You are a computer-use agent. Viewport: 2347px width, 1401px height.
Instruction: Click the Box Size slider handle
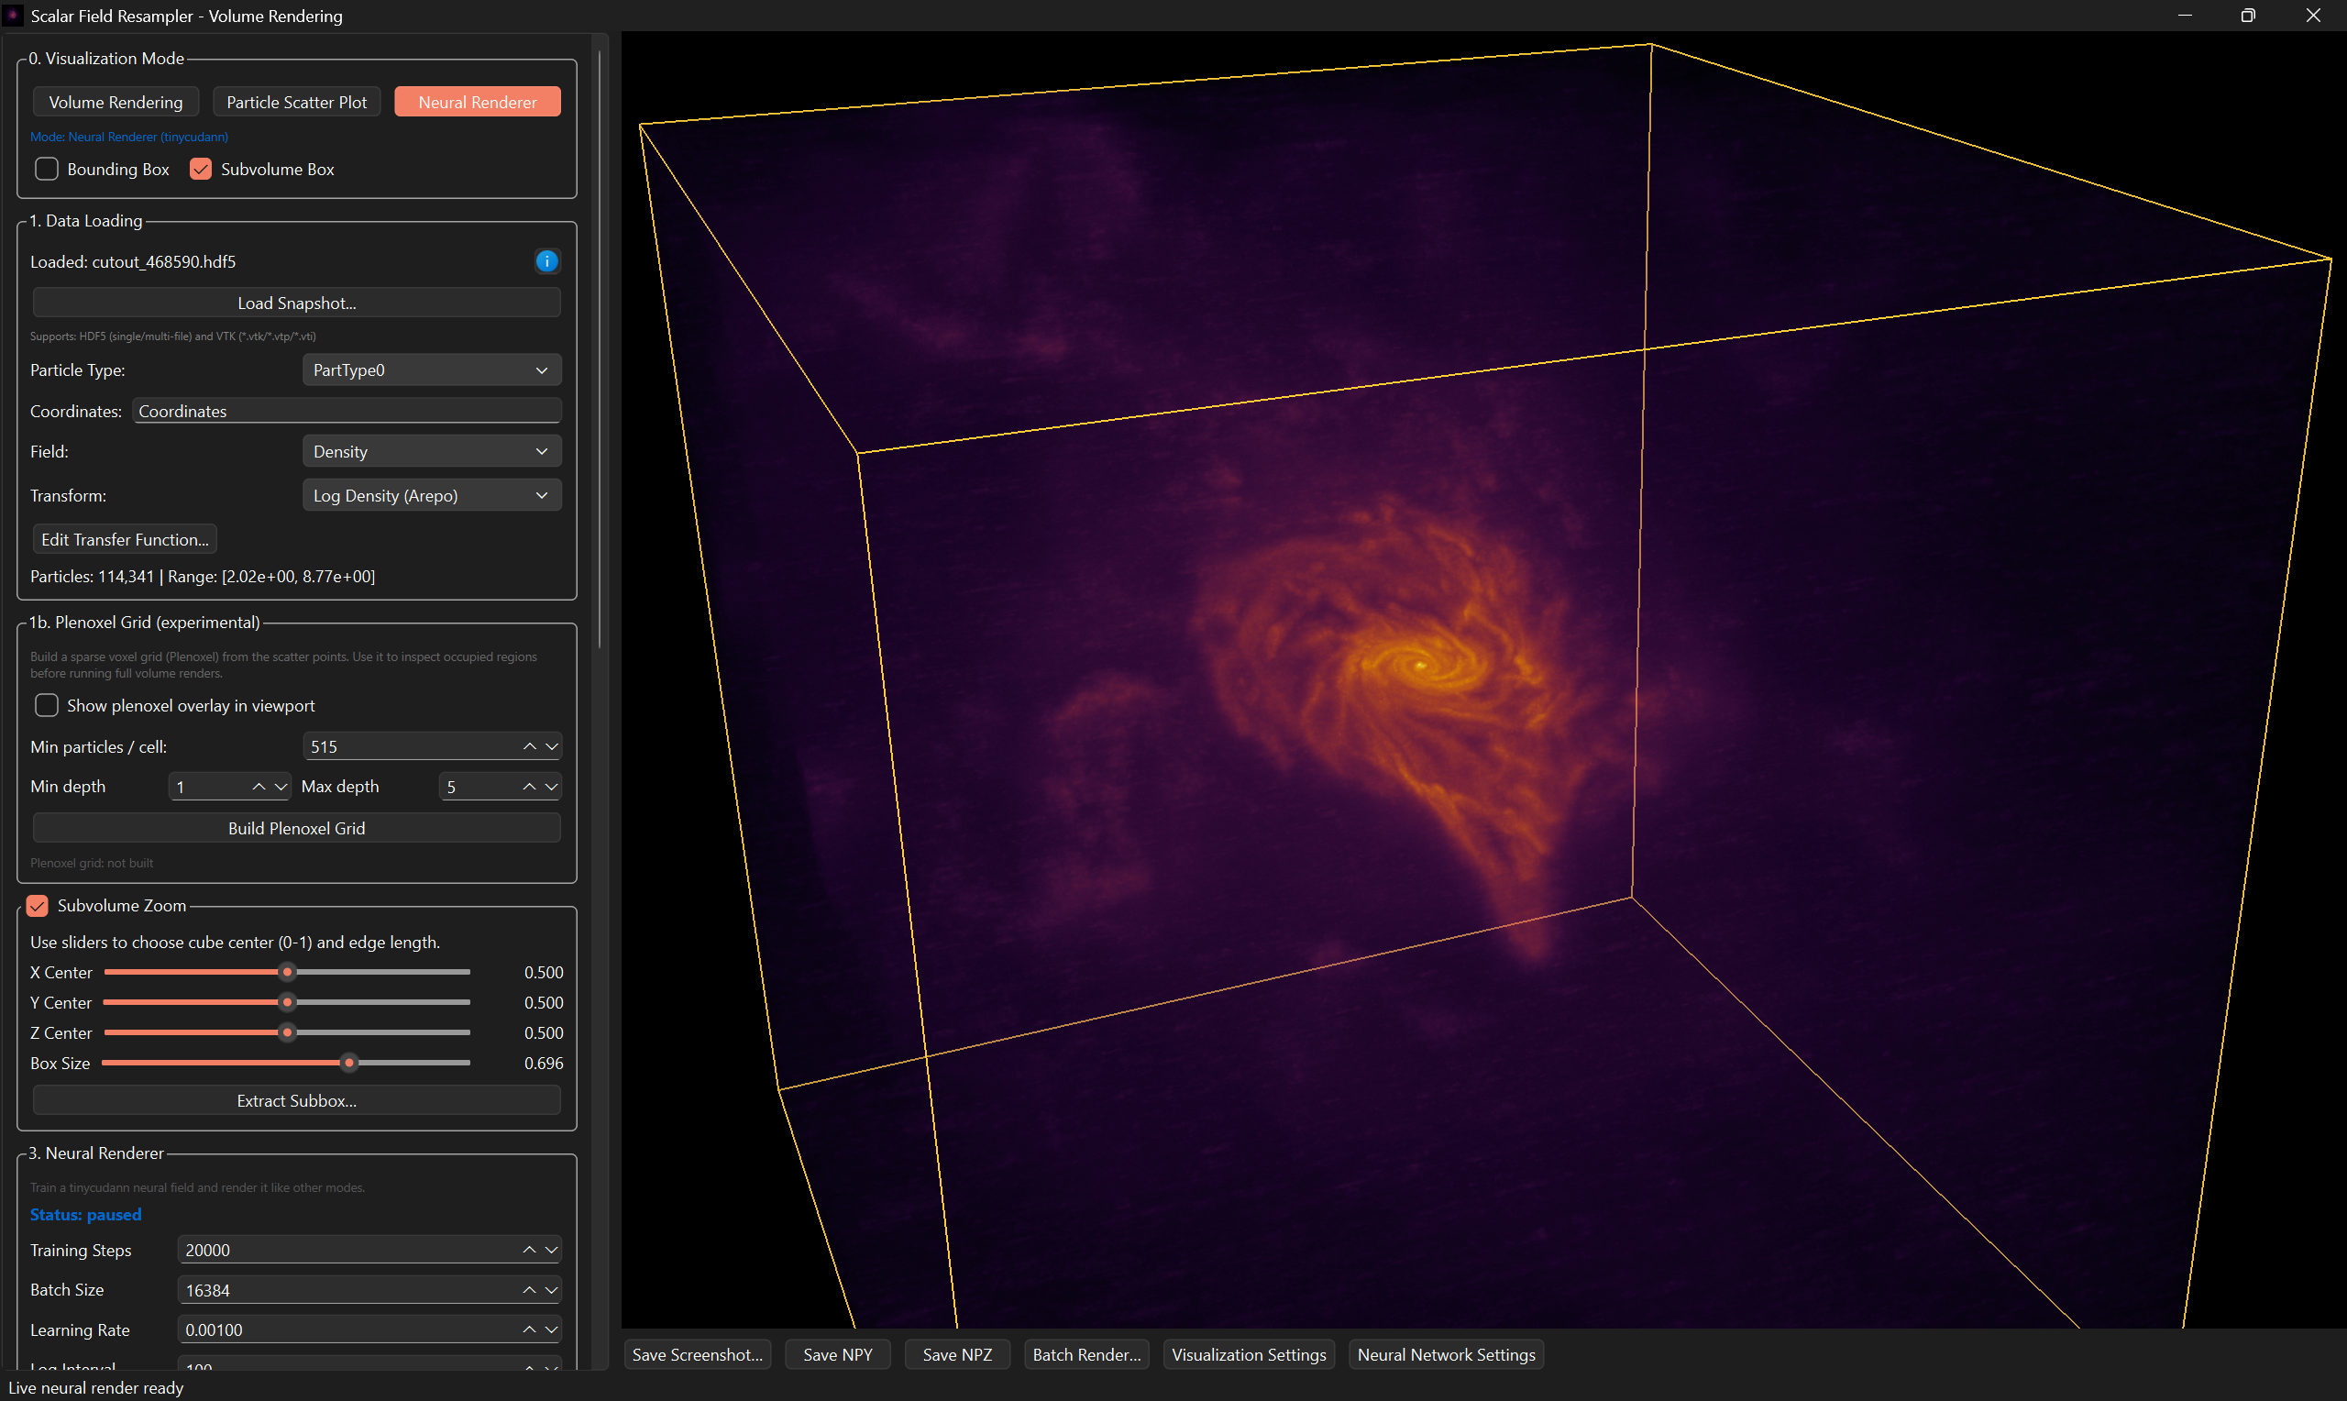pyautogui.click(x=349, y=1063)
